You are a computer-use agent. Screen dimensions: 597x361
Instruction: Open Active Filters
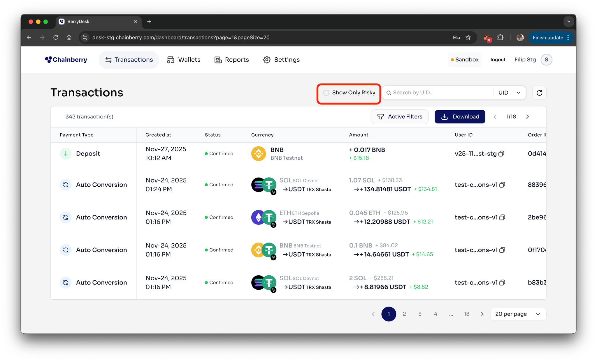click(x=399, y=117)
